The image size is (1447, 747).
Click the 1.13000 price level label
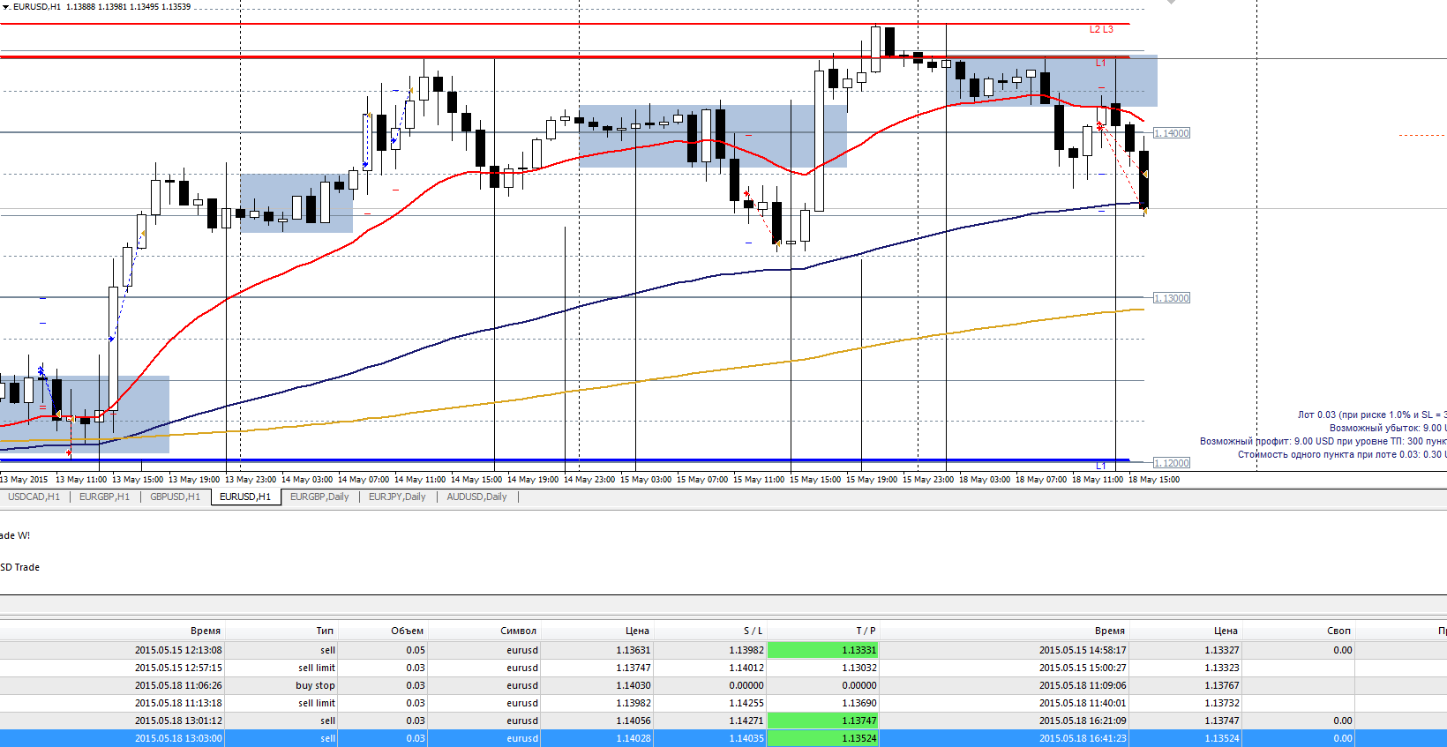pyautogui.click(x=1172, y=298)
